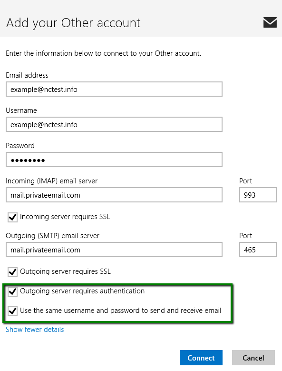This screenshot has width=282, height=371.
Task: Click the incoming port field showing 993
Action: click(x=258, y=195)
